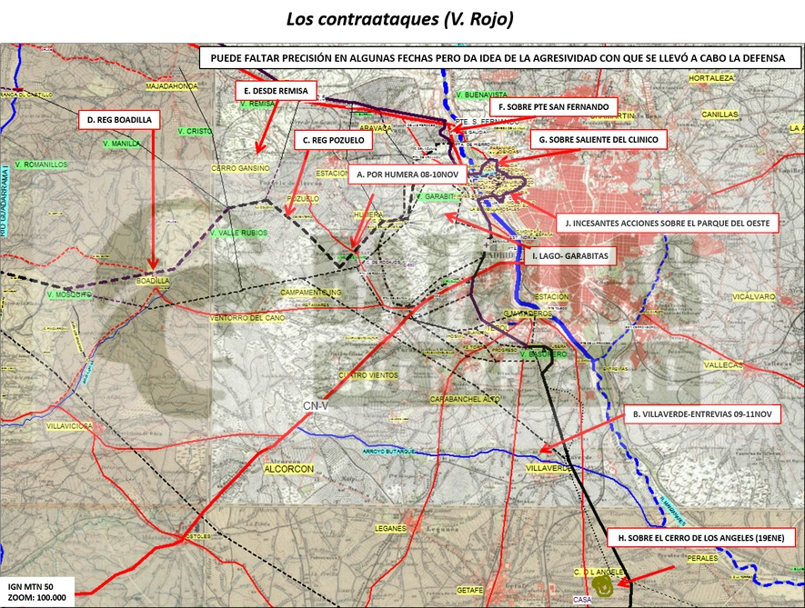The width and height of the screenshot is (805, 608).
Task: Click 'H. SOBRE EL CERRO DE LOS ANGELES' label
Action: click(x=700, y=538)
